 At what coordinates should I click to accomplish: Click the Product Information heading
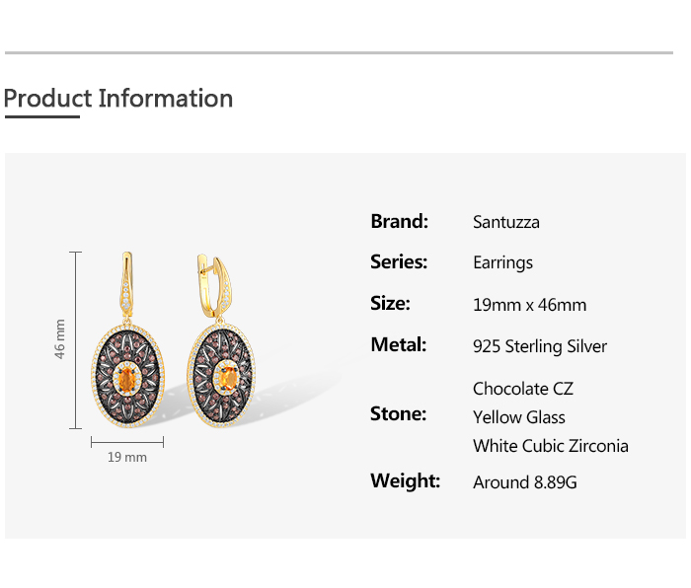point(118,99)
